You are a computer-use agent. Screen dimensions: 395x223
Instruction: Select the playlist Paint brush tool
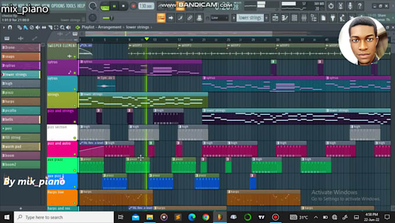[25, 27]
